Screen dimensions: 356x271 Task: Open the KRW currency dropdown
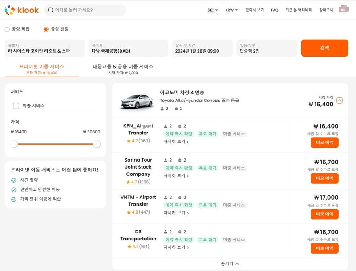(231, 10)
